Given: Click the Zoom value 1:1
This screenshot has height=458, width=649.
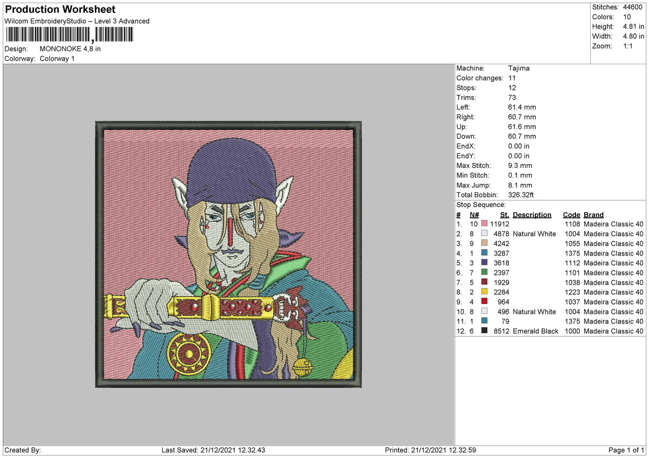Looking at the screenshot, I should (x=628, y=46).
